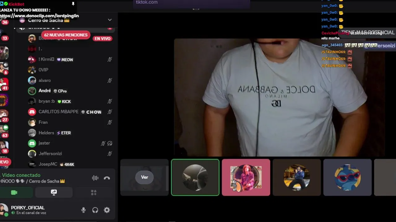Select user 0VIP in voice list
The height and width of the screenshot is (222, 396).
point(43,70)
